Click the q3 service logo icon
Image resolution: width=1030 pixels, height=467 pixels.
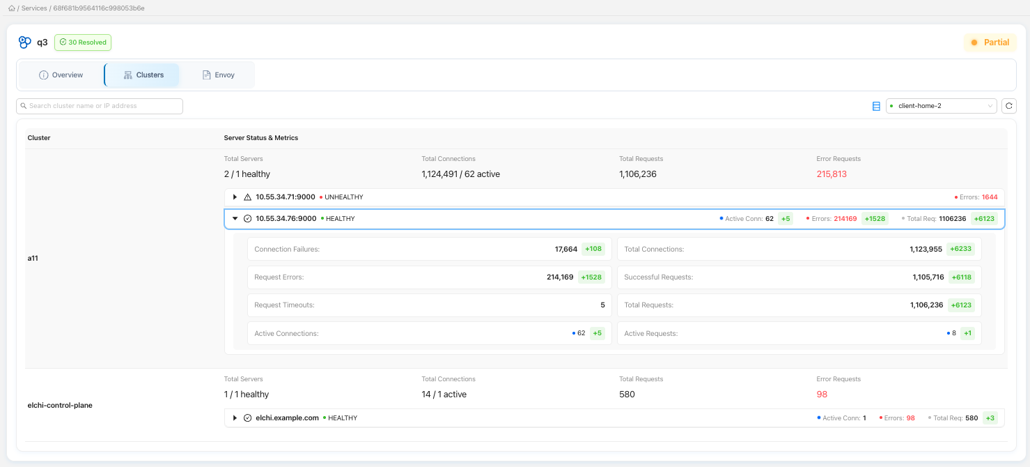[x=25, y=43]
